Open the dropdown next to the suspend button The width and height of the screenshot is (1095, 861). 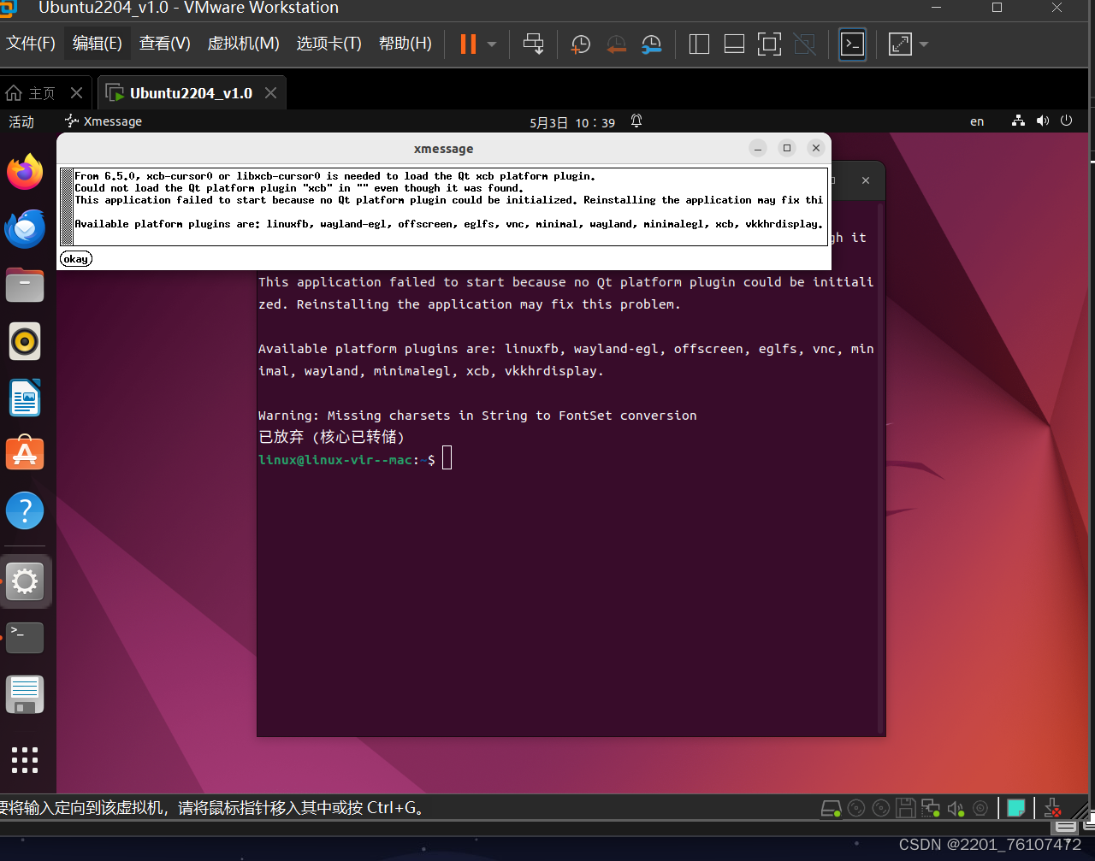[490, 44]
